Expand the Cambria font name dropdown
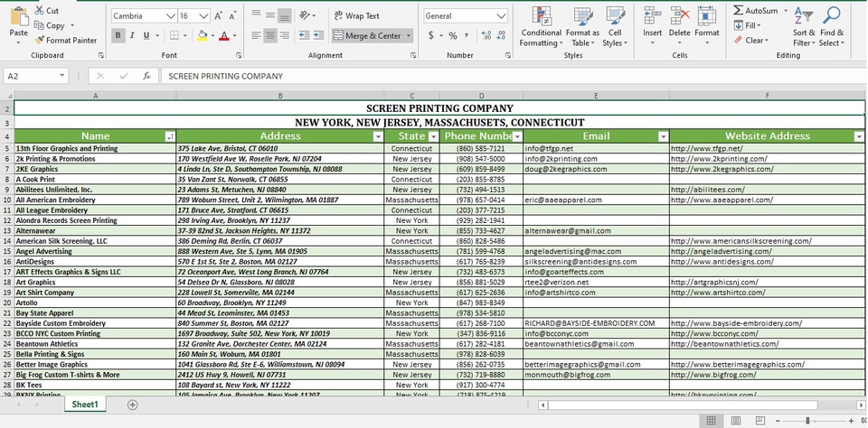Viewport: 868px width, 428px height. pyautogui.click(x=171, y=16)
